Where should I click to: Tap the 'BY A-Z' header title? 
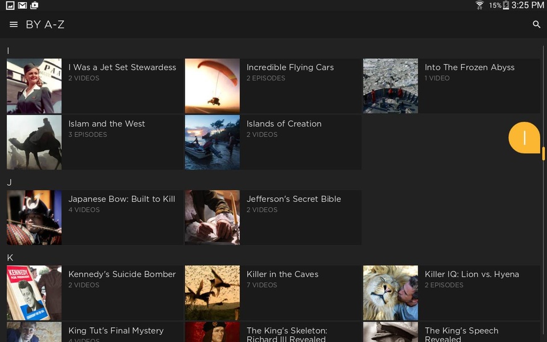pyautogui.click(x=45, y=25)
